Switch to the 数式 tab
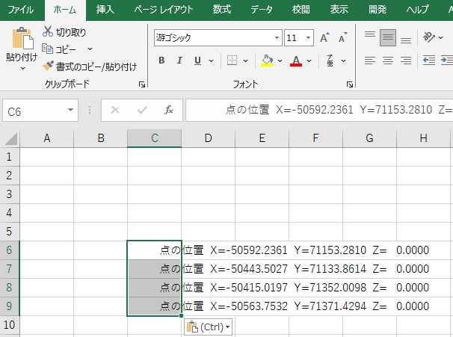The width and height of the screenshot is (453, 337). pyautogui.click(x=222, y=10)
